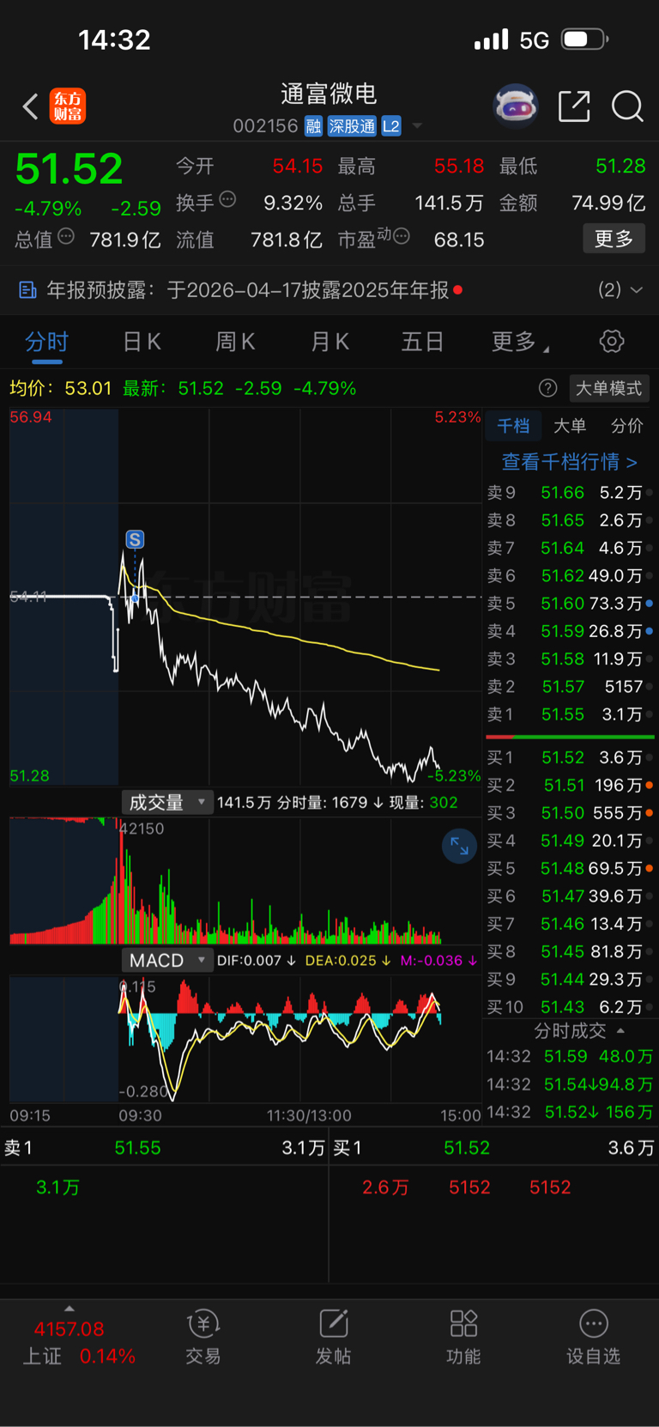Tap the L2 level badge

(x=391, y=126)
